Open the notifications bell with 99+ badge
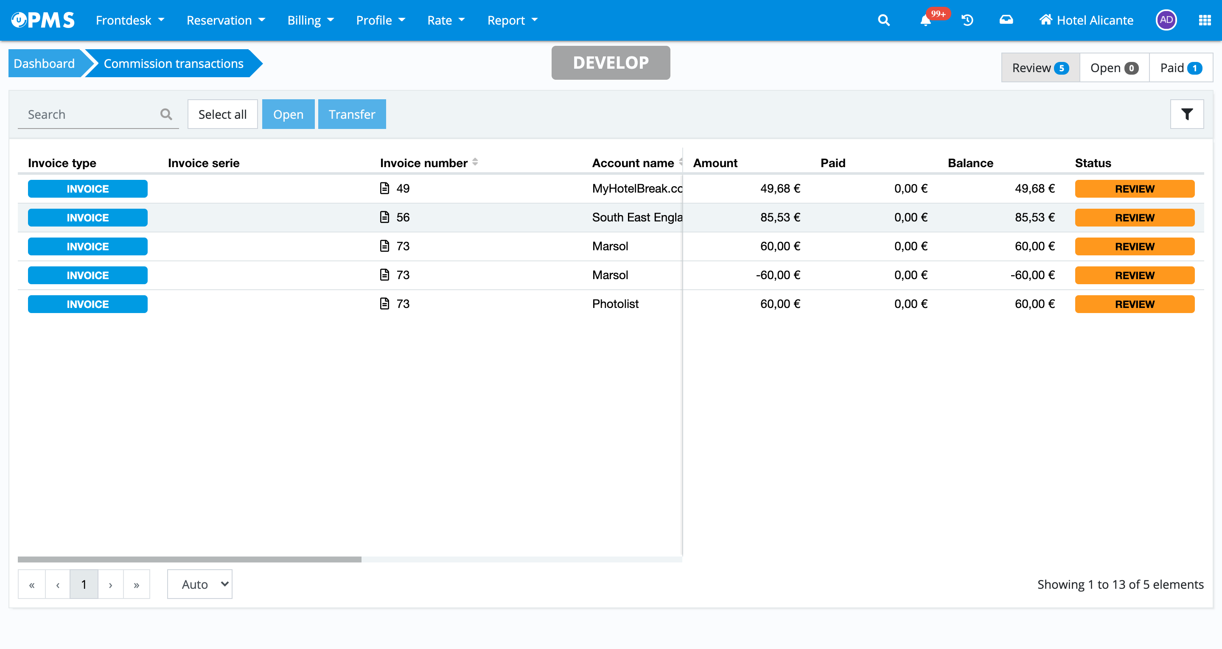1222x649 pixels. pos(925,20)
